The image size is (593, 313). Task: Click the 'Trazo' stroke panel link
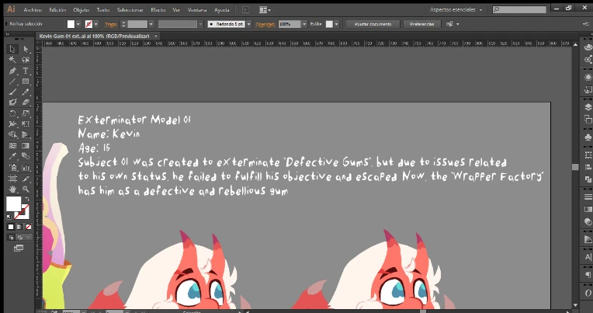coord(111,24)
